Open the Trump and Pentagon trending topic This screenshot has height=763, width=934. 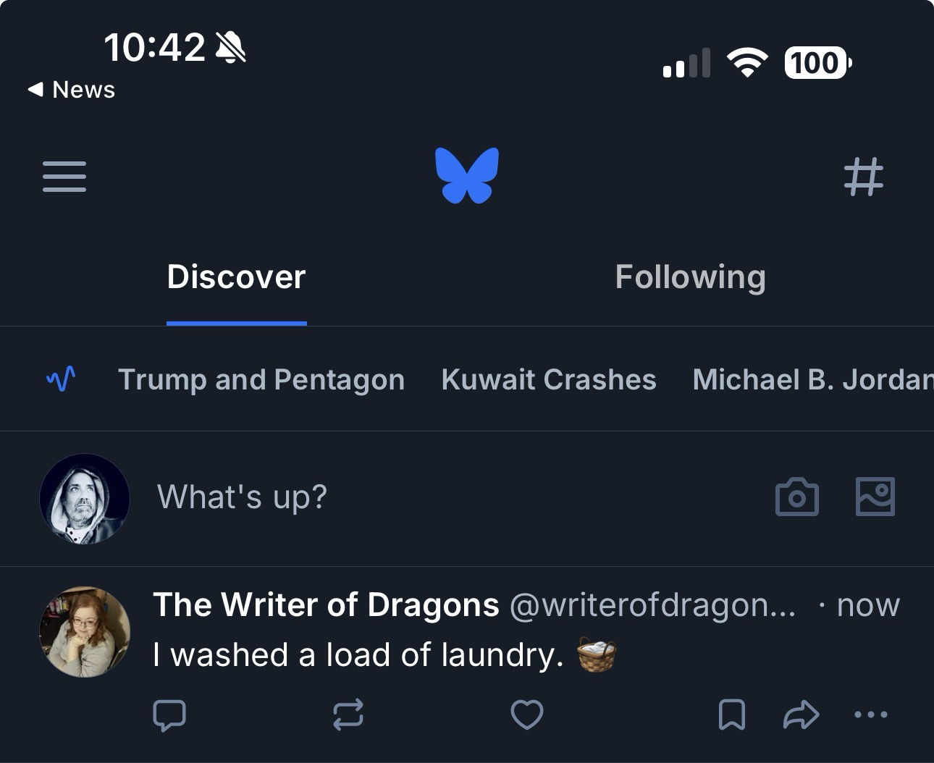tap(261, 379)
